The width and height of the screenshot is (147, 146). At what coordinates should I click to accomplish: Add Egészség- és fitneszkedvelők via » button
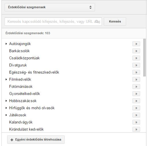coord(136,72)
